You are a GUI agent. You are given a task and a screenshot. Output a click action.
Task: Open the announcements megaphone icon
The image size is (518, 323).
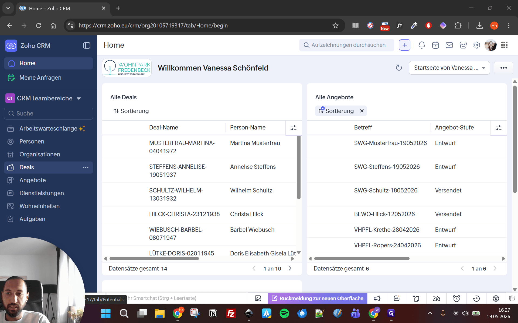click(377, 298)
